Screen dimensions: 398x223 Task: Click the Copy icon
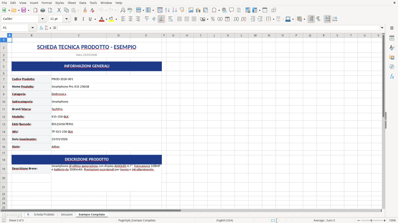(x=66, y=10)
